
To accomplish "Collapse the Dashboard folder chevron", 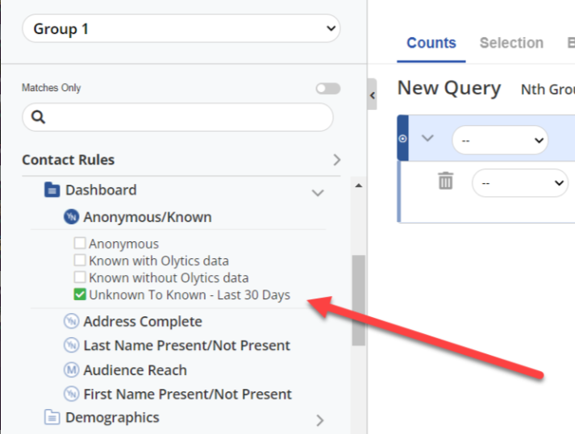I will (318, 193).
